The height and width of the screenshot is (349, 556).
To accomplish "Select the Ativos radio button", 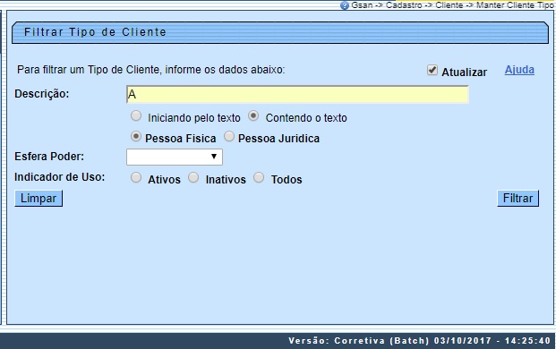I will tap(136, 177).
